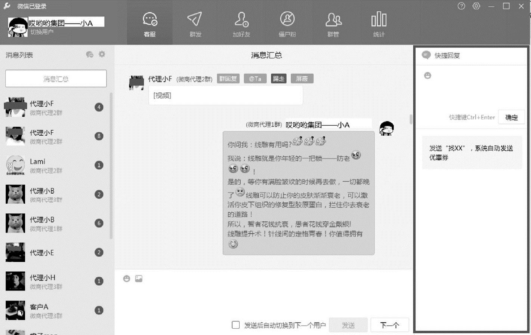Click the message text input area
Image resolution: width=531 pixels, height=335 pixels.
264,300
